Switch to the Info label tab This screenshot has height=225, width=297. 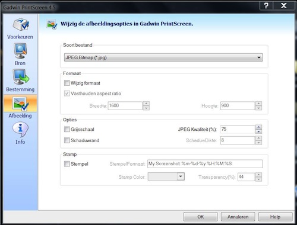click(20, 142)
